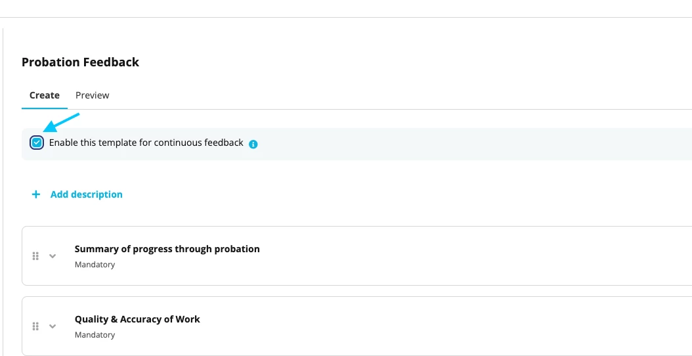Switch to the Preview tab
692x356 pixels.
click(x=92, y=95)
